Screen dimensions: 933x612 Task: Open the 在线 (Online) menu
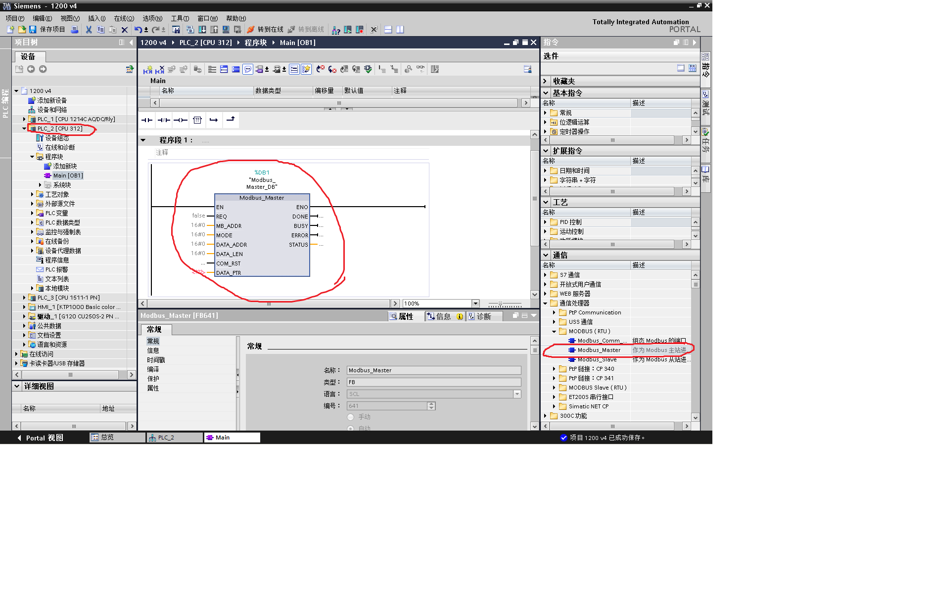click(124, 18)
